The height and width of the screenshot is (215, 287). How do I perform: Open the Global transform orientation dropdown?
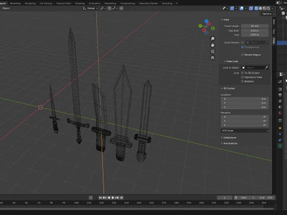90,8
